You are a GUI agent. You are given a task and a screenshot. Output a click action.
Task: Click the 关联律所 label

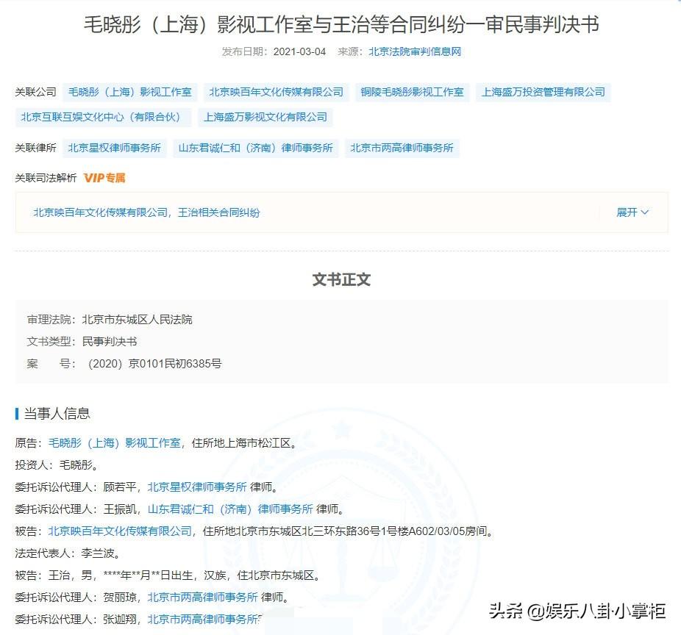(x=35, y=148)
